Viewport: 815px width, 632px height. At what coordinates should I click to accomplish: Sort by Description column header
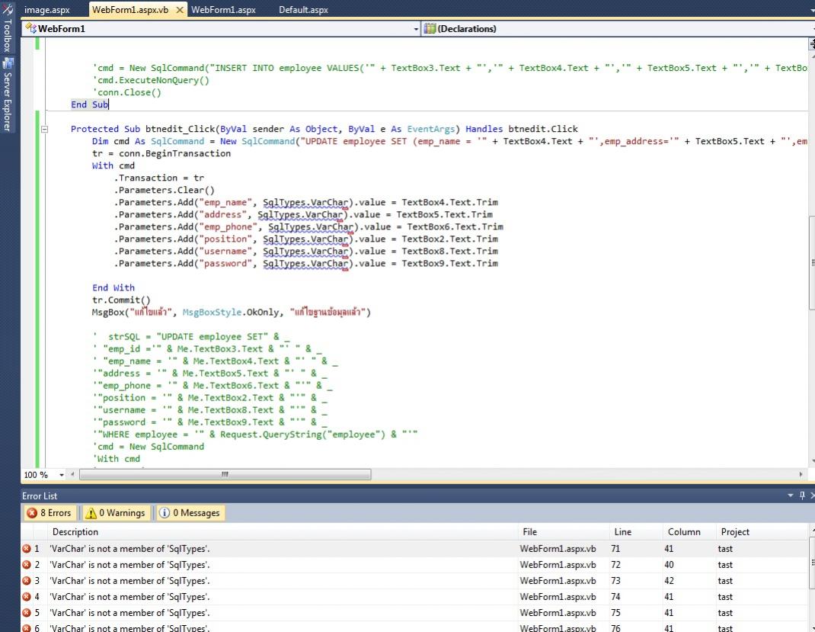click(x=284, y=531)
